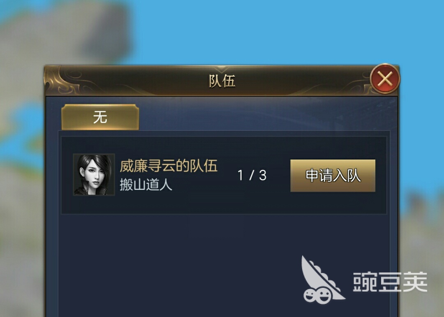Tap the 申请入队 button
The height and width of the screenshot is (317, 444).
[x=333, y=175]
